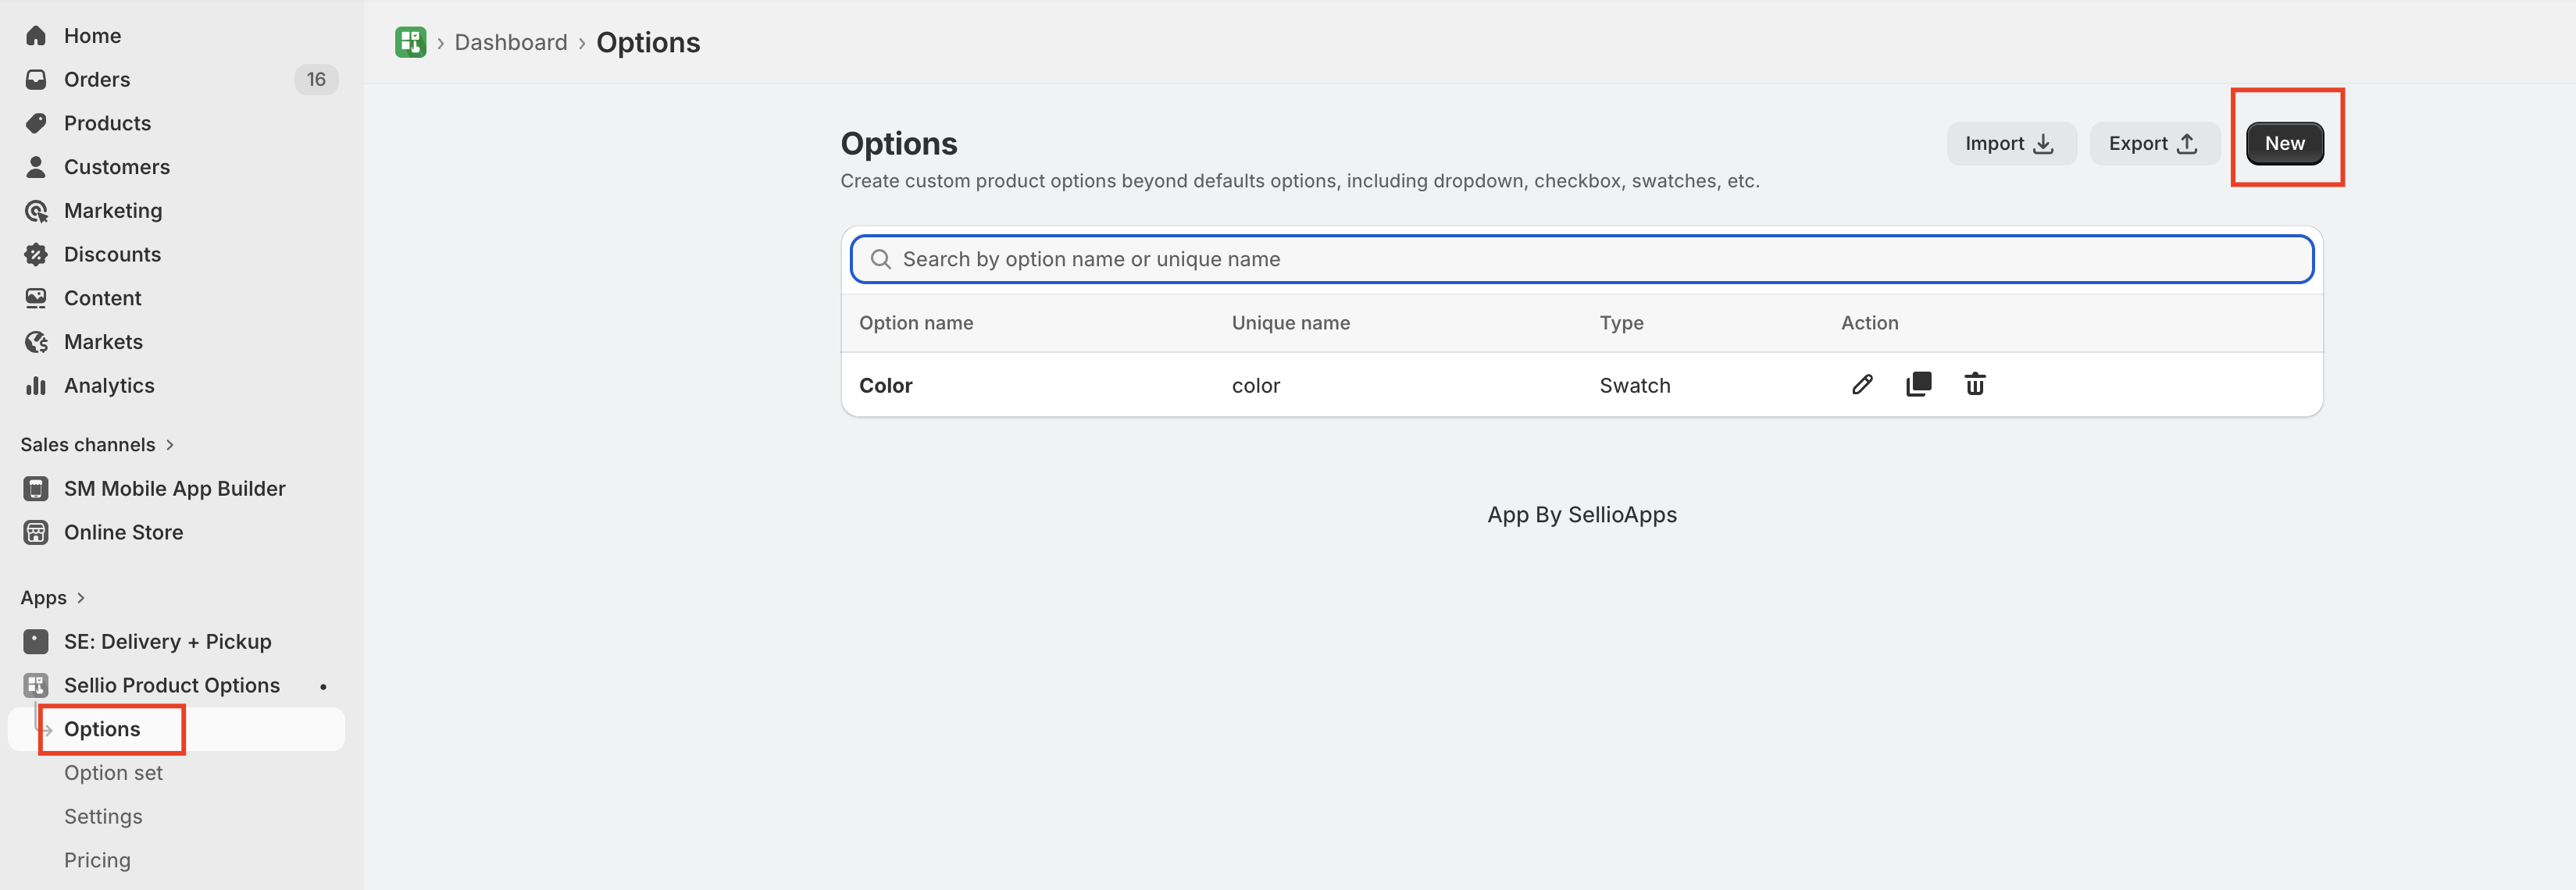Viewport: 2576px width, 890px height.
Task: Duplicate the Color option with copy icon
Action: (x=1918, y=385)
